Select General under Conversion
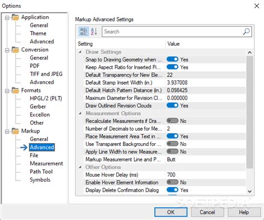The image size is (264, 220). click(x=39, y=58)
